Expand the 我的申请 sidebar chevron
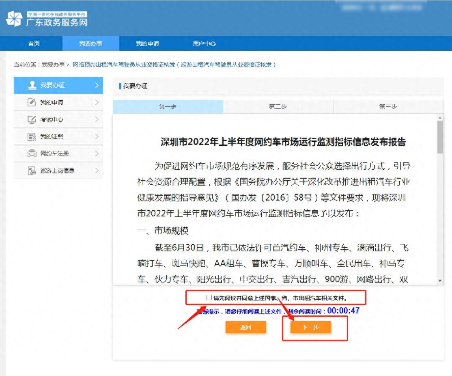Image resolution: width=452 pixels, height=376 pixels. 97,102
